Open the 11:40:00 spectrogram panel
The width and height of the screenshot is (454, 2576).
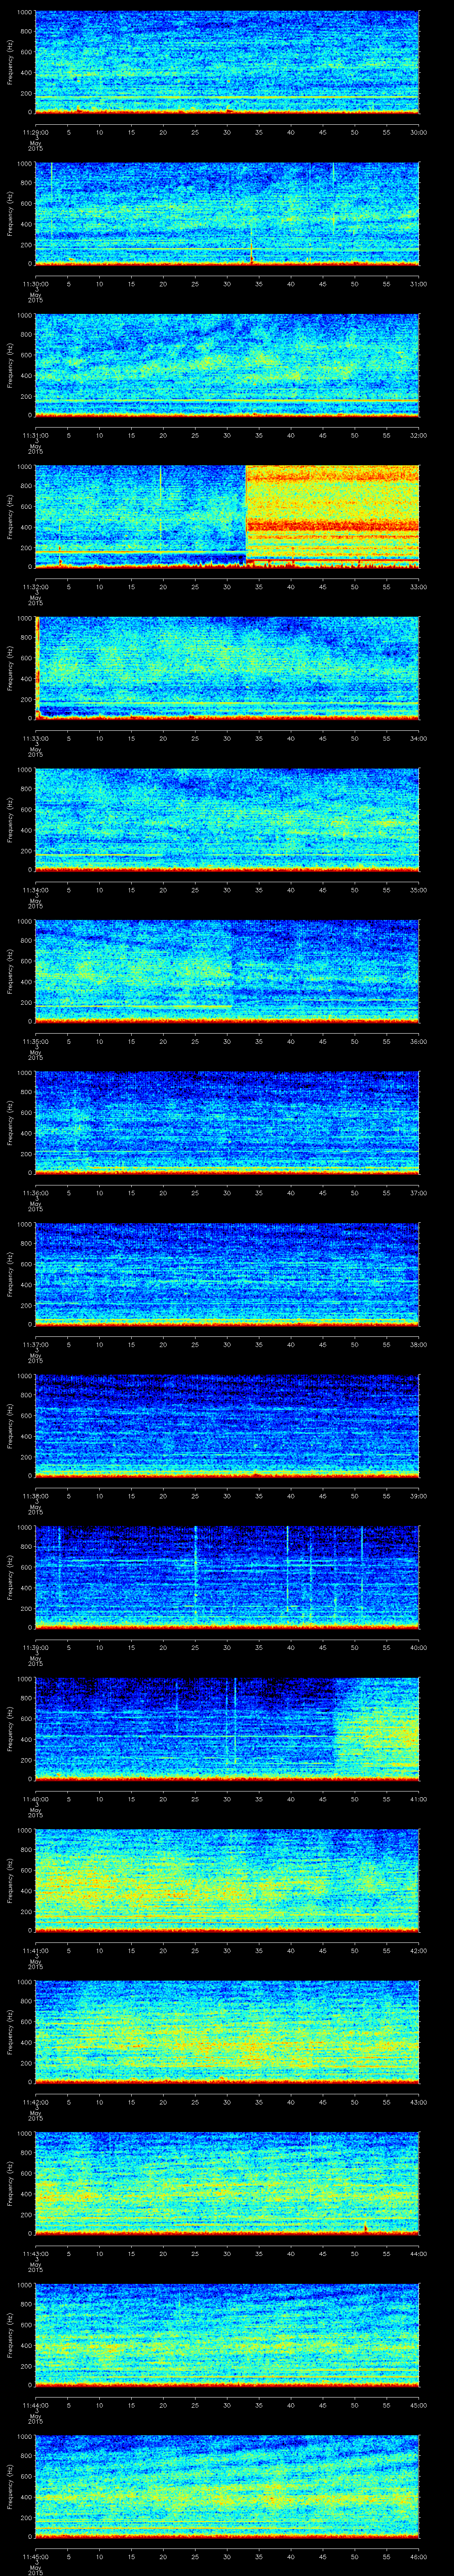pos(227,1729)
